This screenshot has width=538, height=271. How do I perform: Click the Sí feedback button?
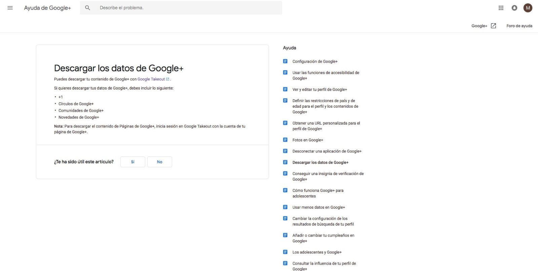(133, 162)
